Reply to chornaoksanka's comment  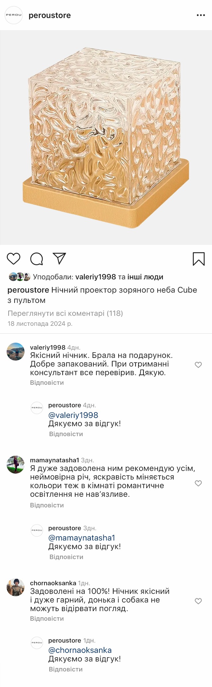tap(47, 618)
